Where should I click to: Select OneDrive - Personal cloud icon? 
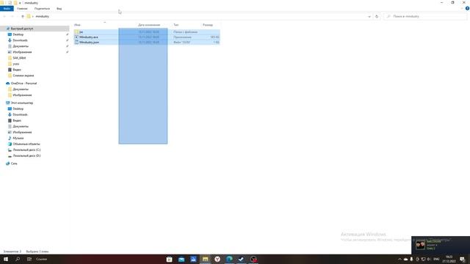[8, 83]
